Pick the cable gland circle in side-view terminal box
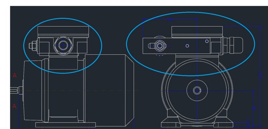The image size is (268, 129). (x=63, y=45)
